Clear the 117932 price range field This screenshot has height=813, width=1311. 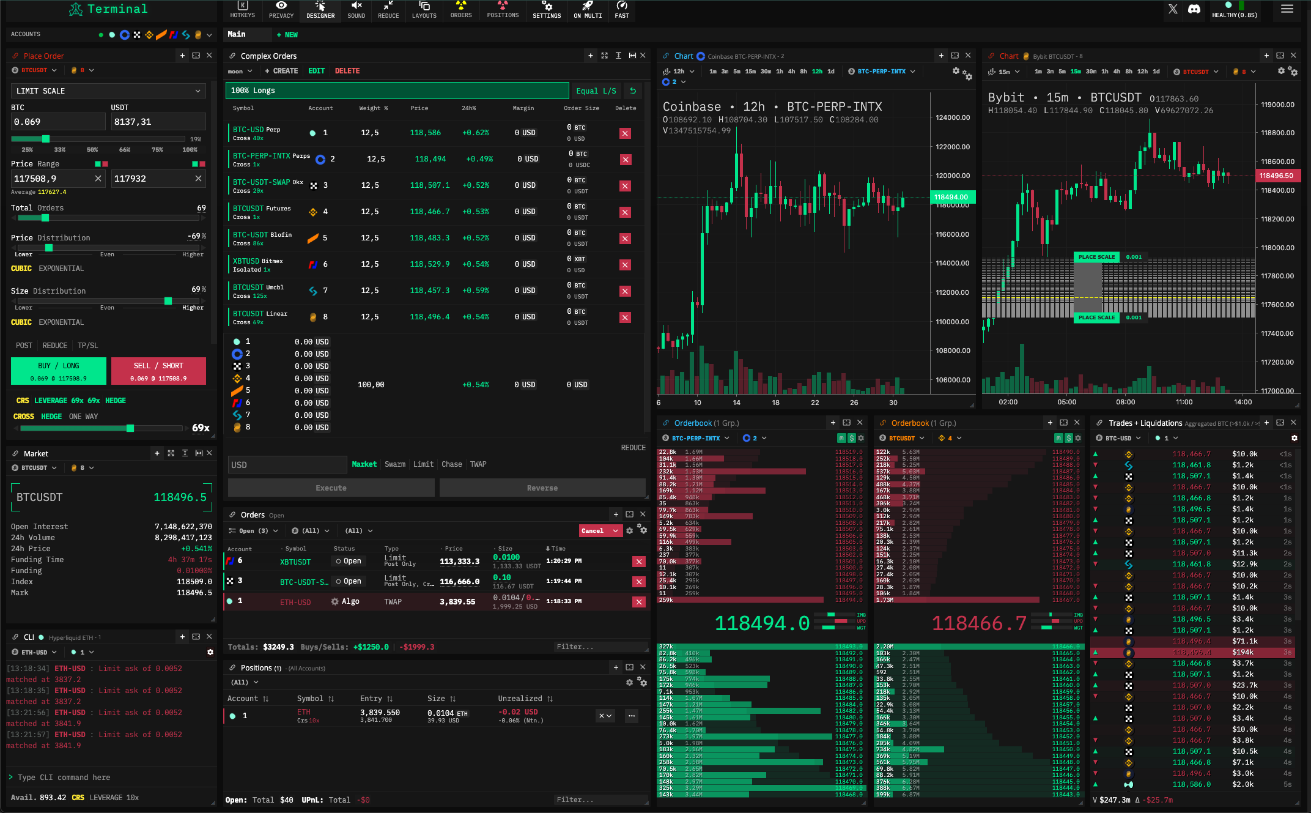198,179
